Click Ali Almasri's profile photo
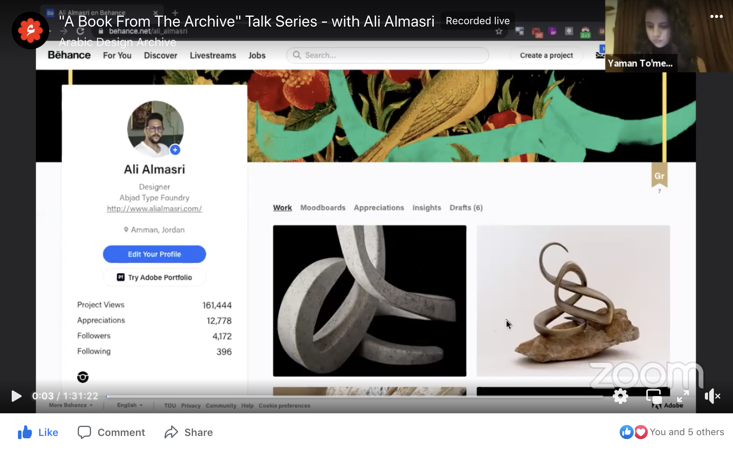 [156, 129]
